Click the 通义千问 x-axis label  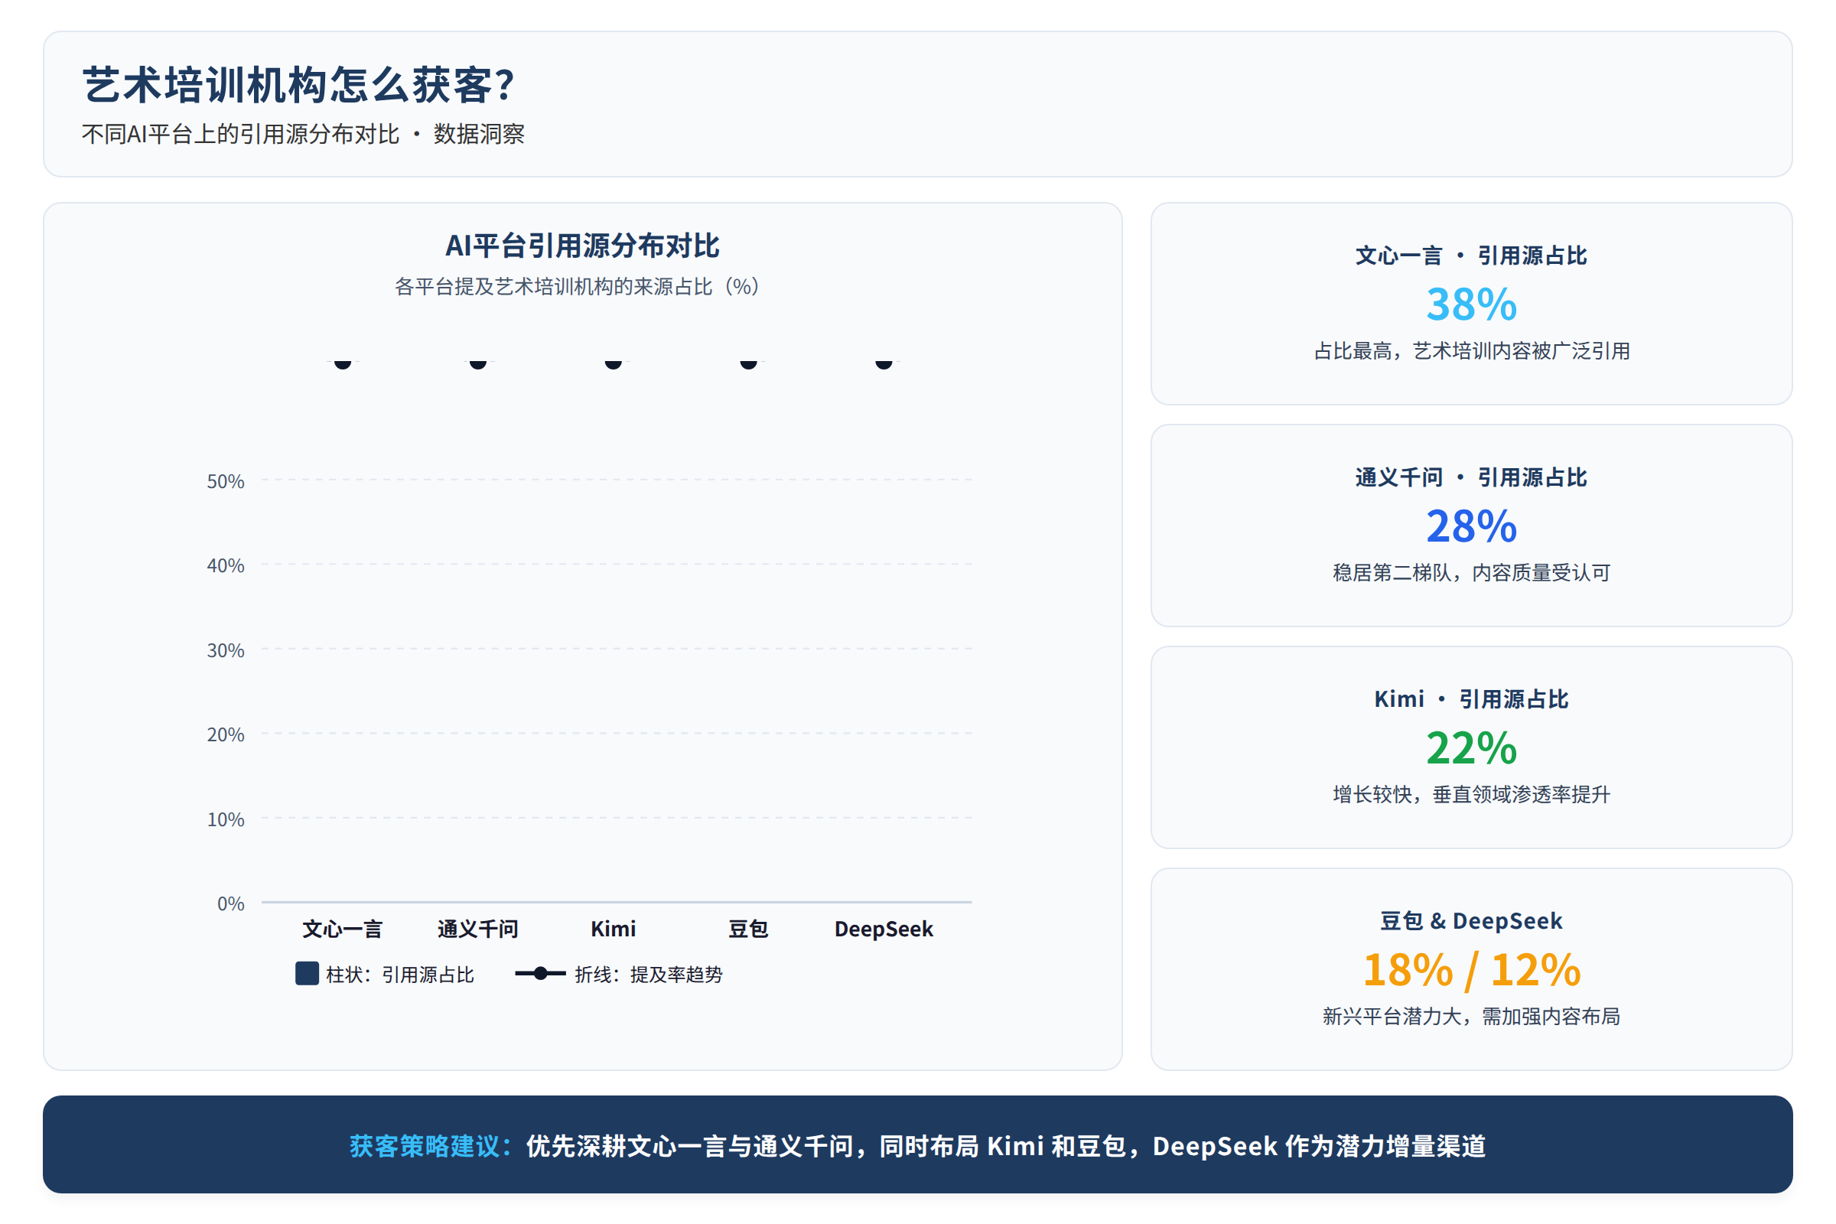477,929
